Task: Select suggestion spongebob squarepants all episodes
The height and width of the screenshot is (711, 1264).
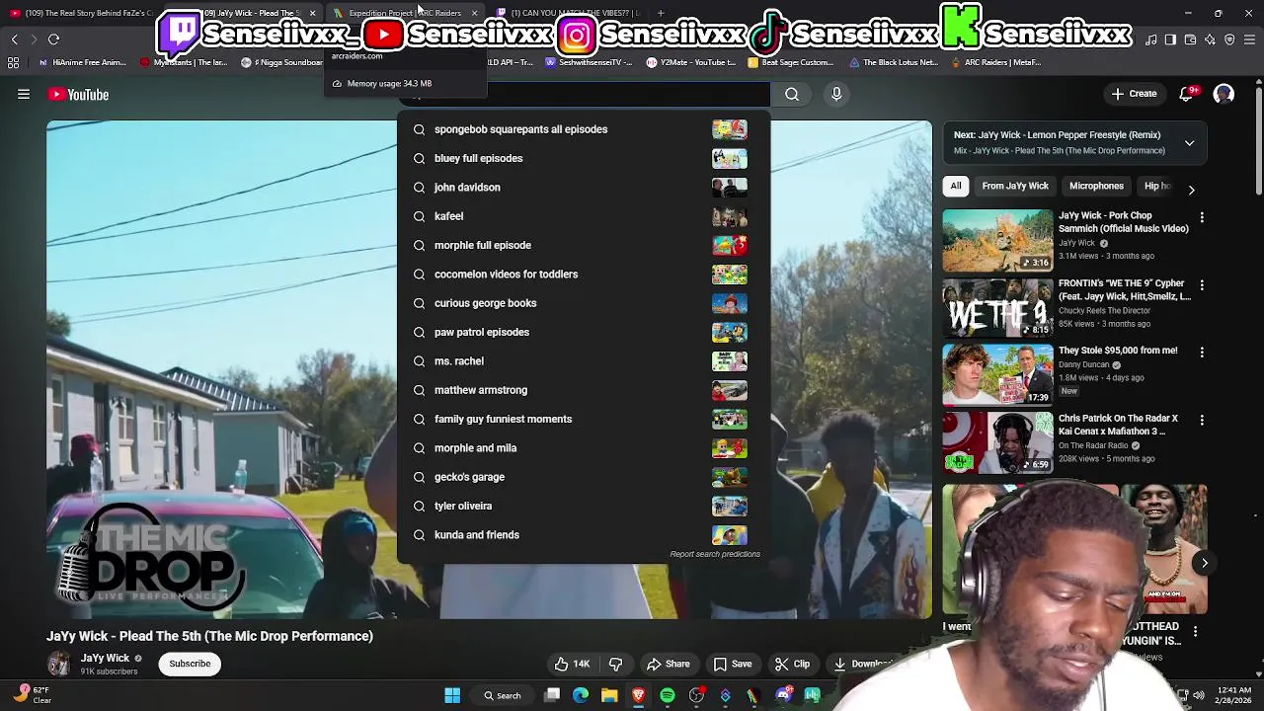Action: coord(583,129)
